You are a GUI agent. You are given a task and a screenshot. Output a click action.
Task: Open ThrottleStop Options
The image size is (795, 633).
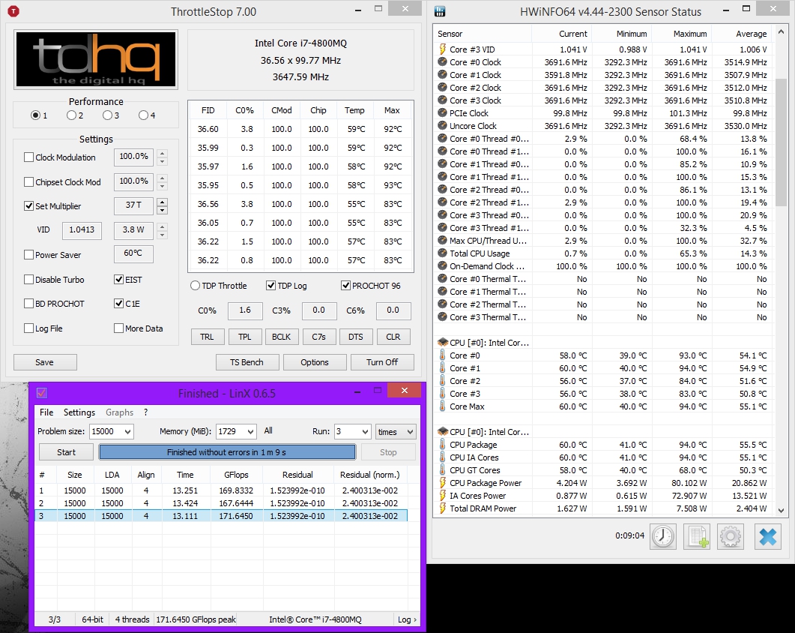point(315,362)
